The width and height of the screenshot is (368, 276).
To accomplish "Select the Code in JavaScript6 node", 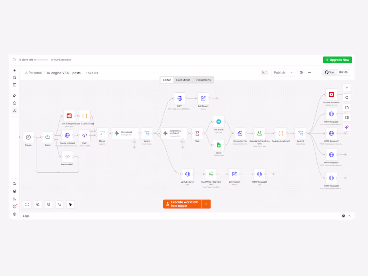I will click(85, 116).
